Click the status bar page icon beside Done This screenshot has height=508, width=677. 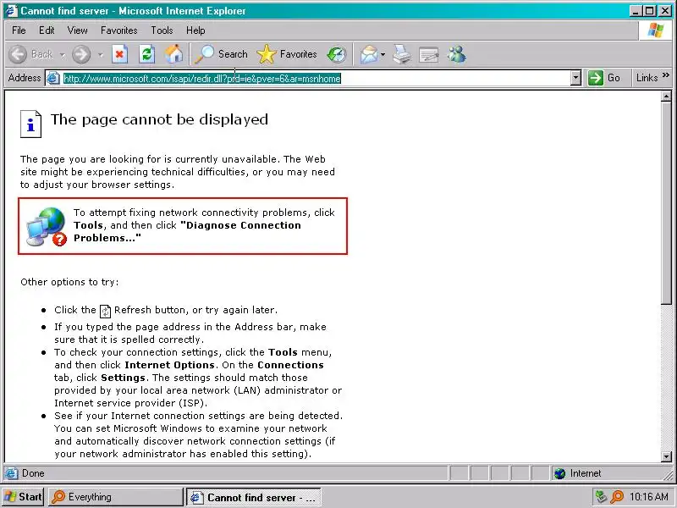pyautogui.click(x=12, y=473)
